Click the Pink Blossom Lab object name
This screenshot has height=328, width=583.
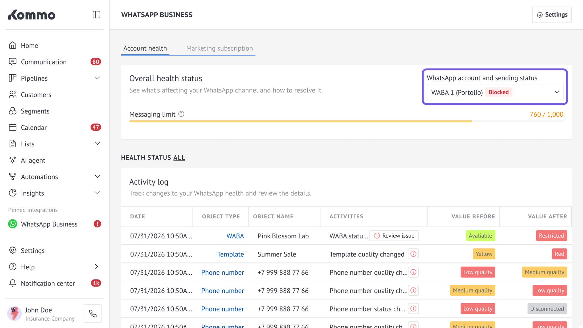point(283,236)
